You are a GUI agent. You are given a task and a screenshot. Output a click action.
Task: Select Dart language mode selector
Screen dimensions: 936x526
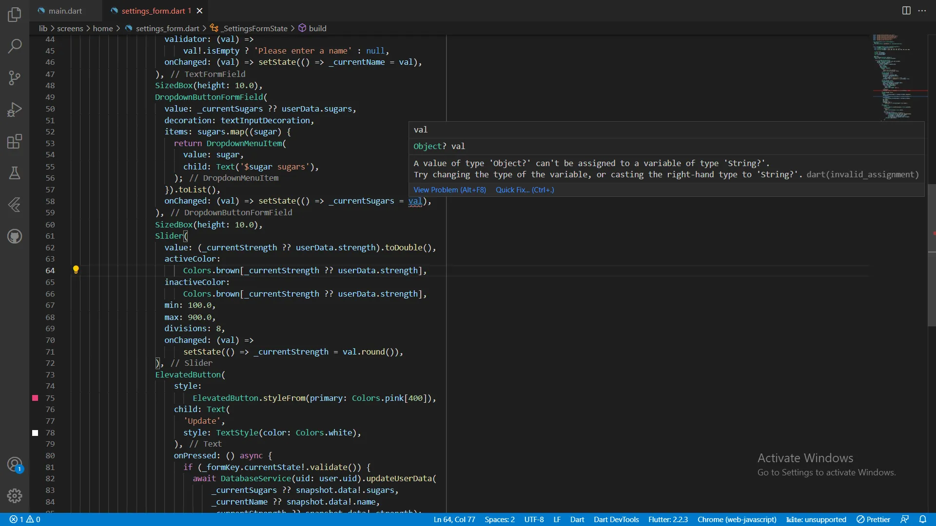click(577, 520)
